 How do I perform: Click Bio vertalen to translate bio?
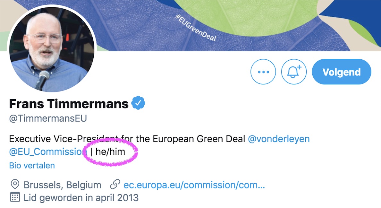(32, 166)
